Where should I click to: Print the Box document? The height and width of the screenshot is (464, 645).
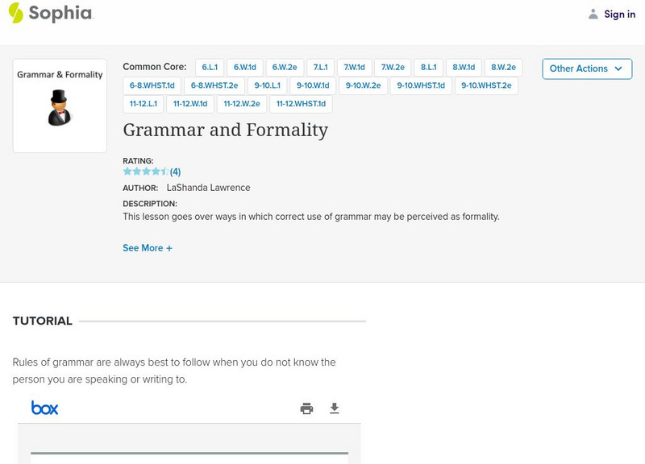point(306,408)
